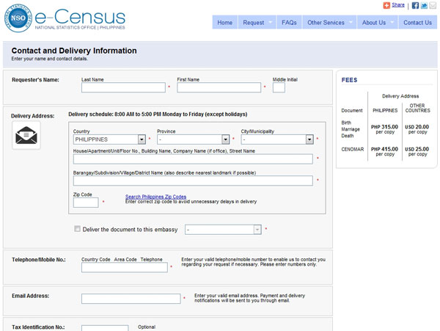This screenshot has width=440, height=331.
Task: Click the PHP 415.00 fee value
Action: (x=384, y=149)
